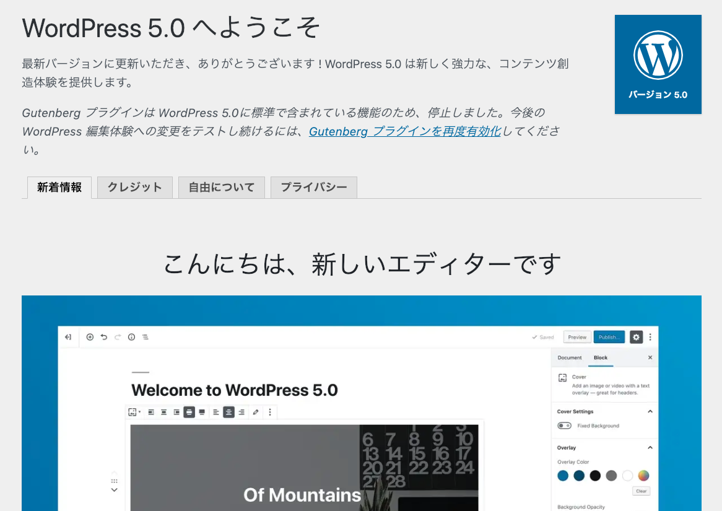Follow the Gutenberg プラグインを再度有効化 link
This screenshot has height=511, width=722.
(404, 131)
